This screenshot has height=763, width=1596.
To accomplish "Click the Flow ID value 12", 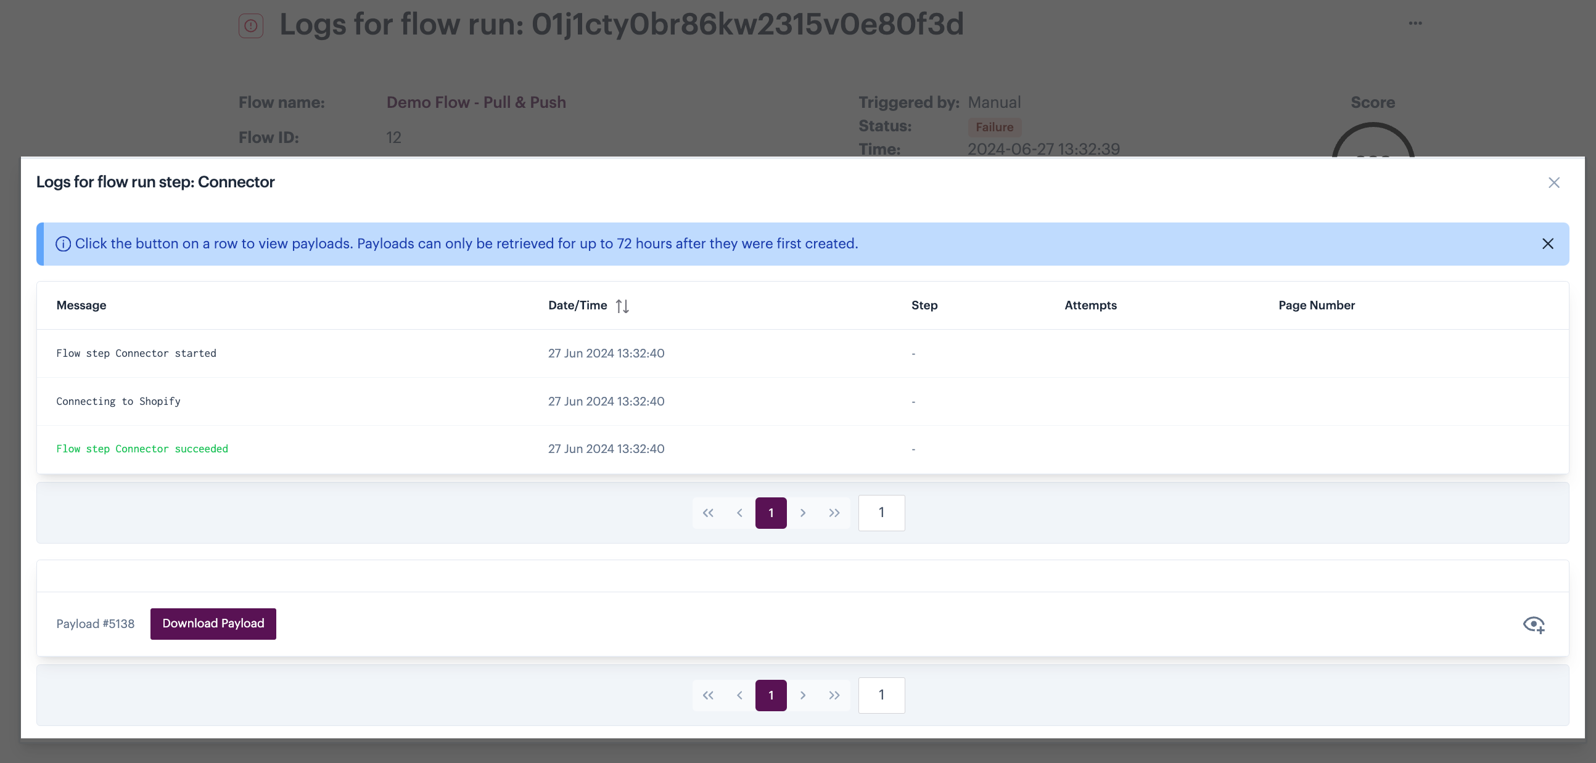I will click(x=394, y=137).
